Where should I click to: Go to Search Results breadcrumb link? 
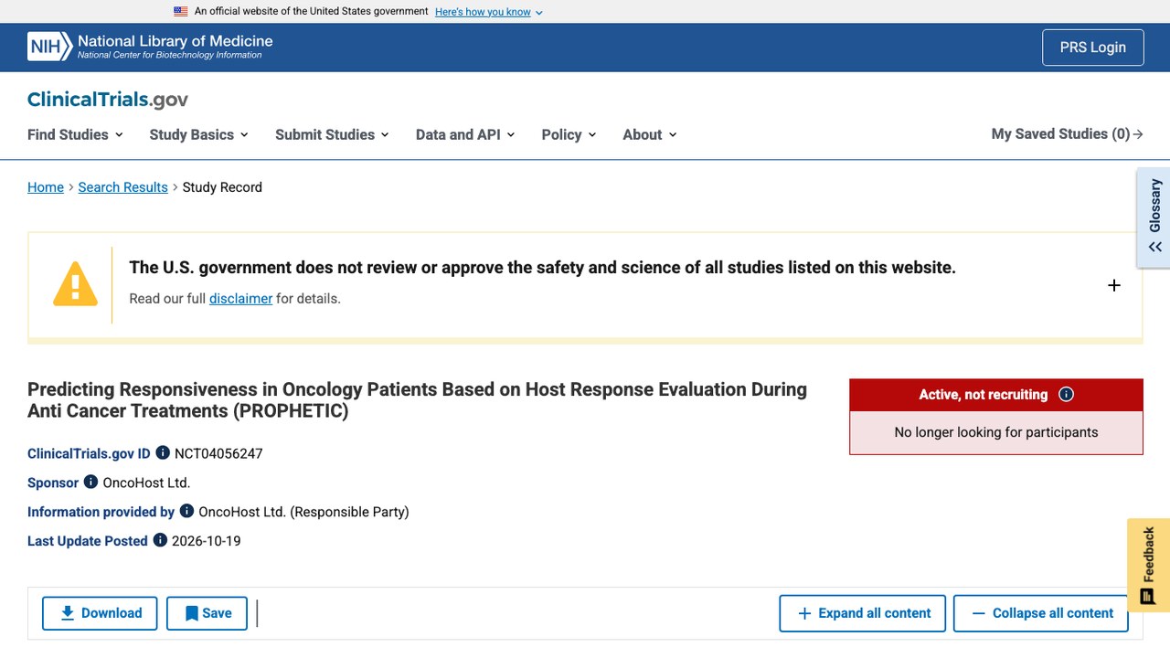pos(122,187)
